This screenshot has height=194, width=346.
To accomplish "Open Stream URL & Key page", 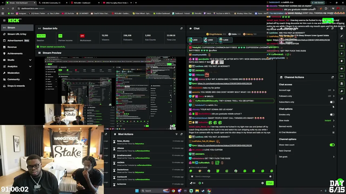I will point(17,34).
